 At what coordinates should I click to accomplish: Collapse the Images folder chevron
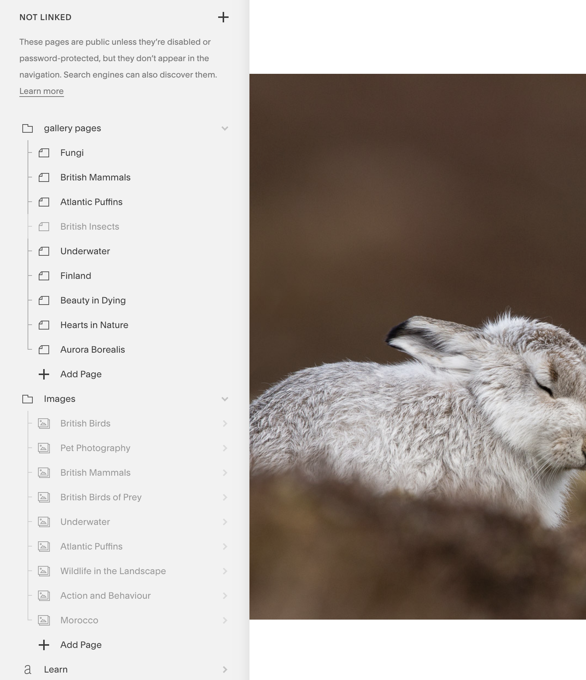coord(224,399)
